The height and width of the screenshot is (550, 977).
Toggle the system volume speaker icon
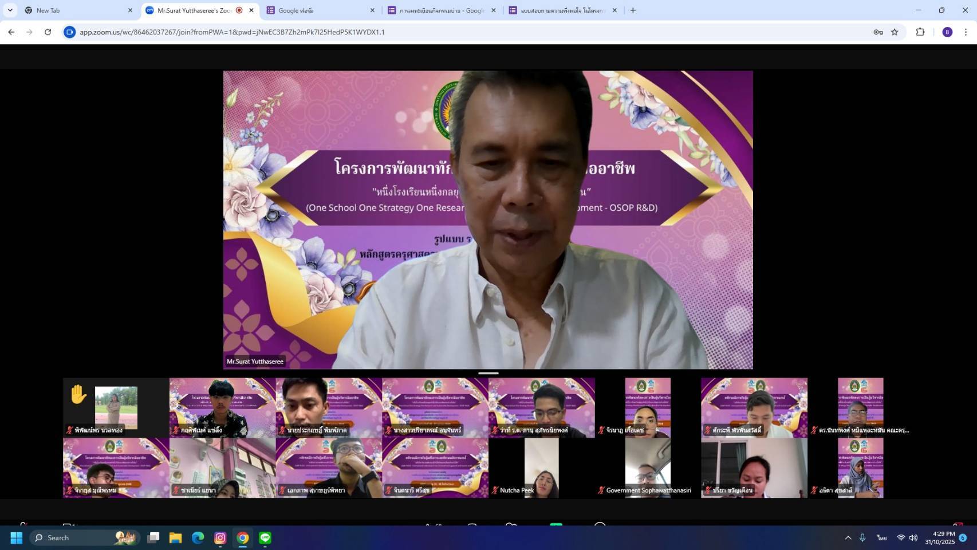coord(913,537)
